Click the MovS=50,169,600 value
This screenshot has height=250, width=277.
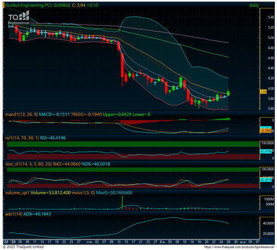coord(114,193)
